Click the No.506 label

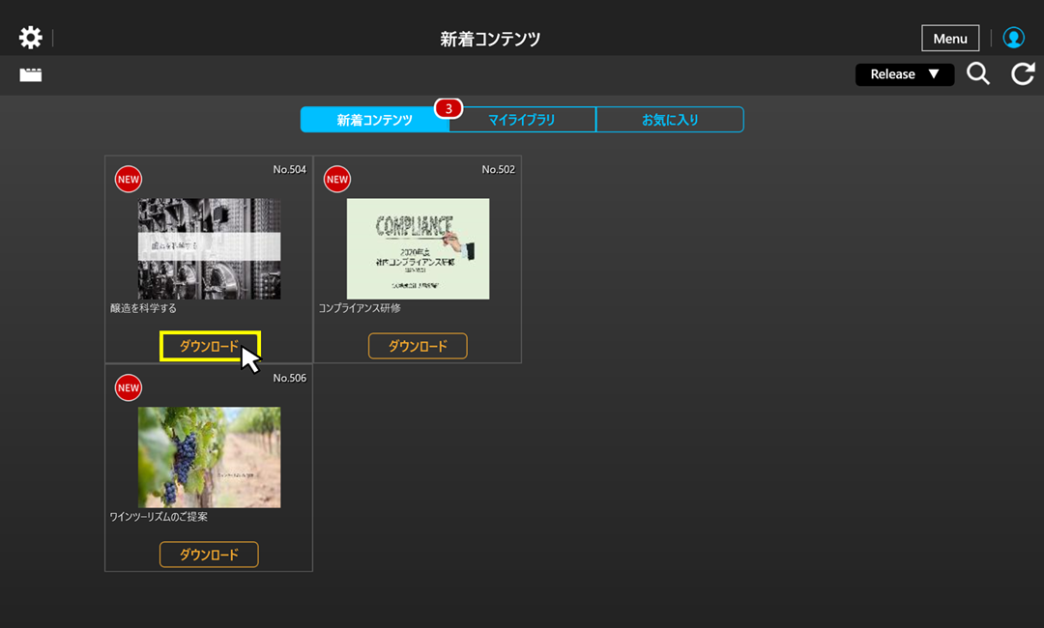tap(290, 378)
